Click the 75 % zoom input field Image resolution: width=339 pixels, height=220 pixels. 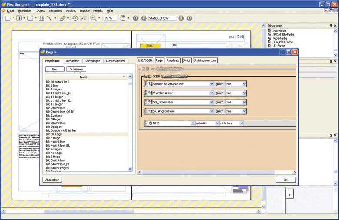110,18
